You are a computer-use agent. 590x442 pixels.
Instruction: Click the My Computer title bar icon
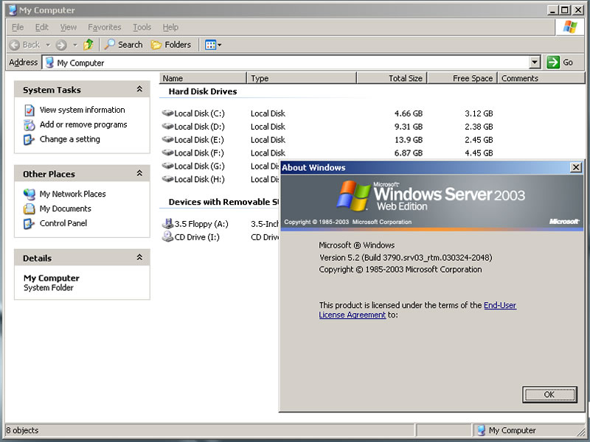click(13, 10)
